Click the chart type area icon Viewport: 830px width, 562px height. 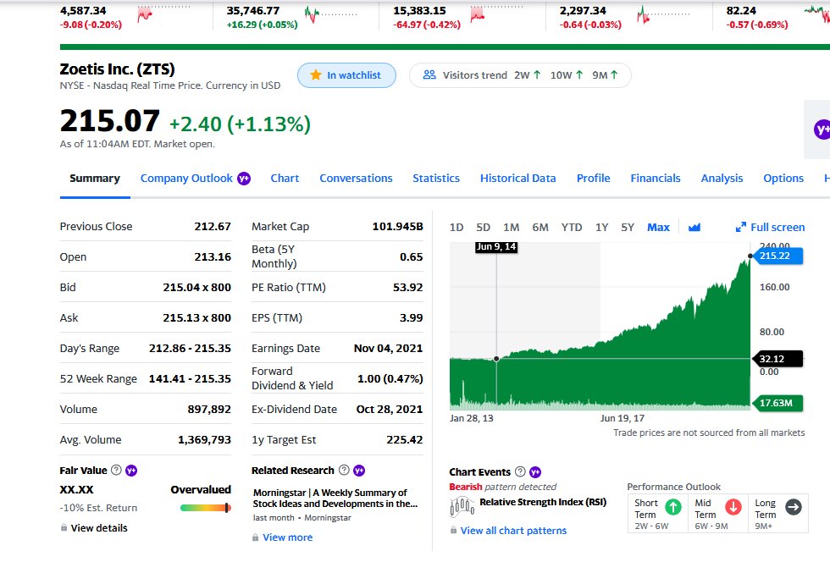pos(694,228)
